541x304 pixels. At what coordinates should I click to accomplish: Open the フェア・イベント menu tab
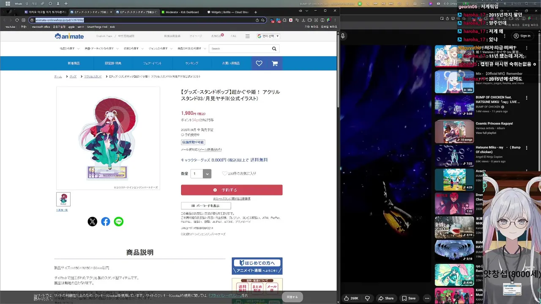[x=152, y=63]
